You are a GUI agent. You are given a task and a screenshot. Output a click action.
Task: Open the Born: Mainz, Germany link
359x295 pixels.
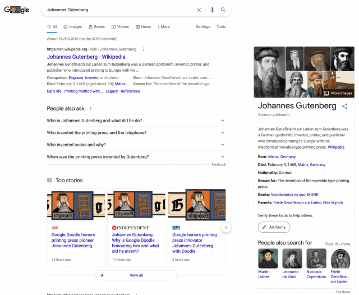click(282, 157)
